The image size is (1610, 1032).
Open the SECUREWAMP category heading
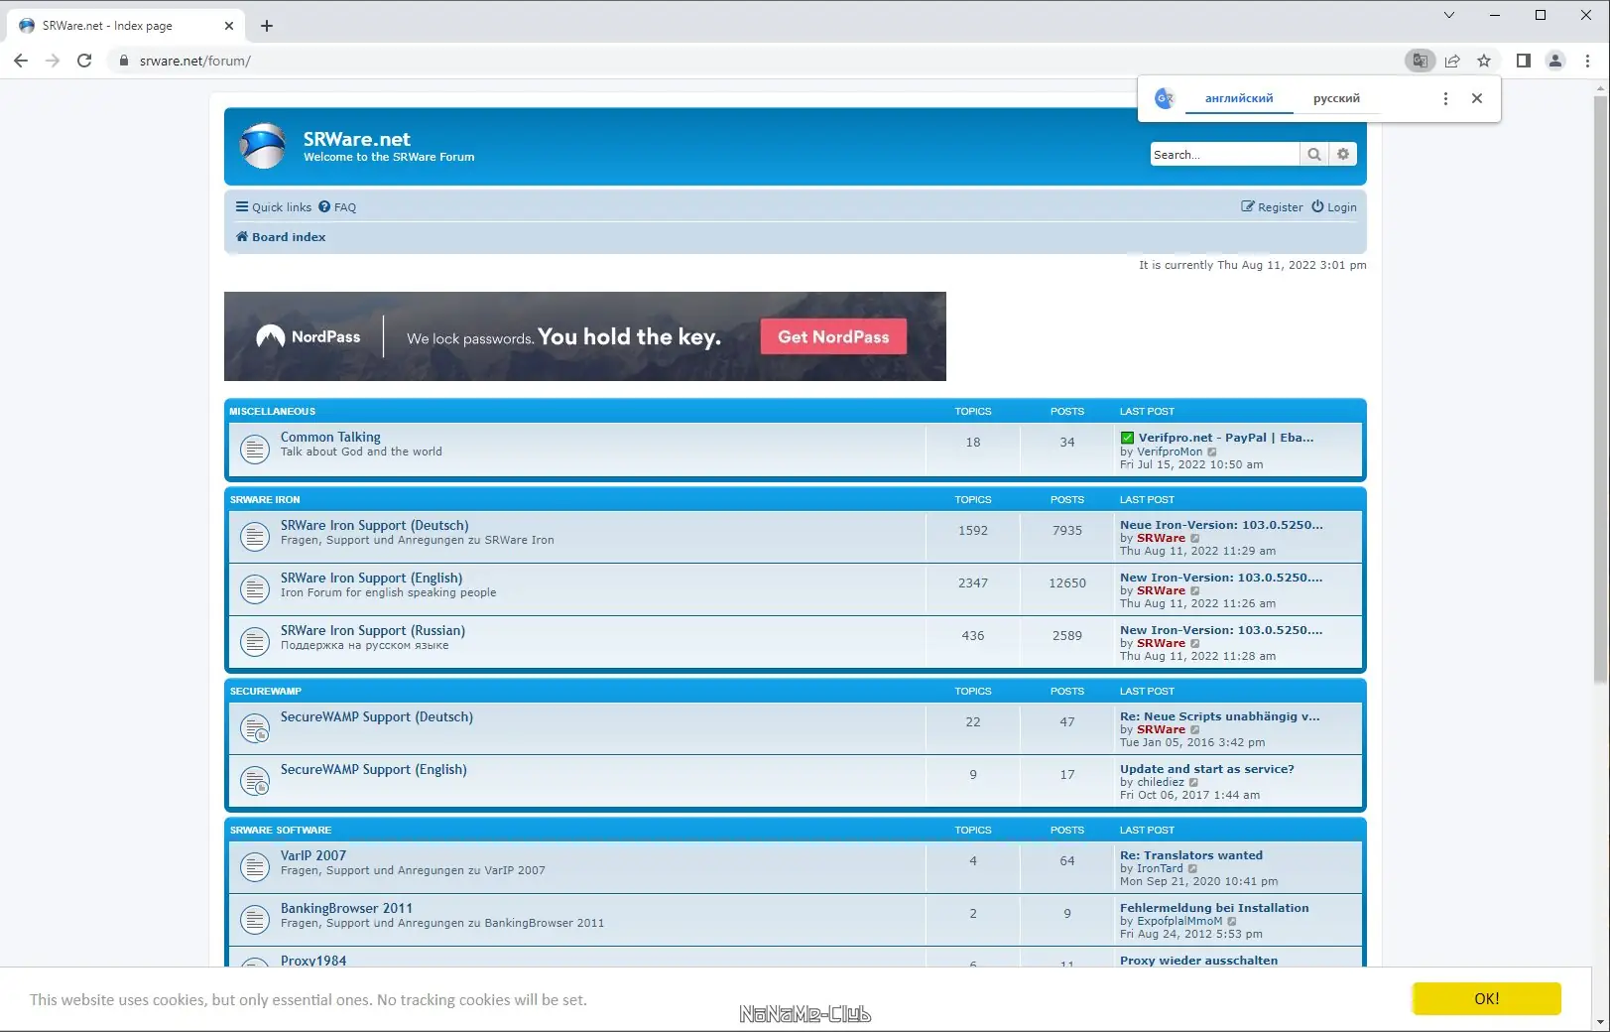266,691
